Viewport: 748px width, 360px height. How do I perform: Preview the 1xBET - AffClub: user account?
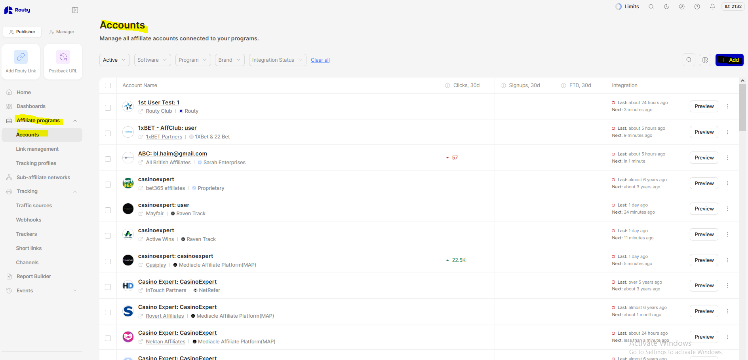tap(704, 132)
